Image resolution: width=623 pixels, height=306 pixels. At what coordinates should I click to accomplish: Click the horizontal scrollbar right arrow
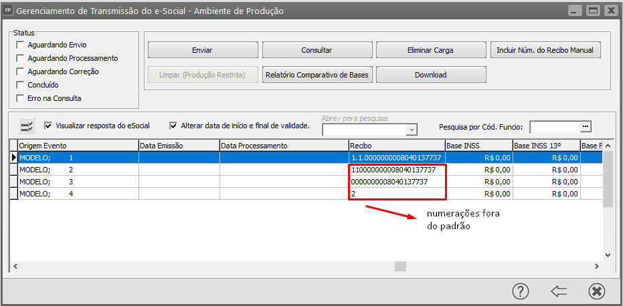coord(596,267)
